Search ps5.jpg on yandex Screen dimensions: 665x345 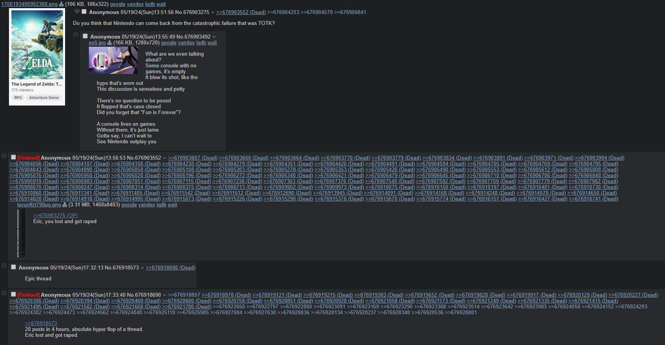[186, 43]
